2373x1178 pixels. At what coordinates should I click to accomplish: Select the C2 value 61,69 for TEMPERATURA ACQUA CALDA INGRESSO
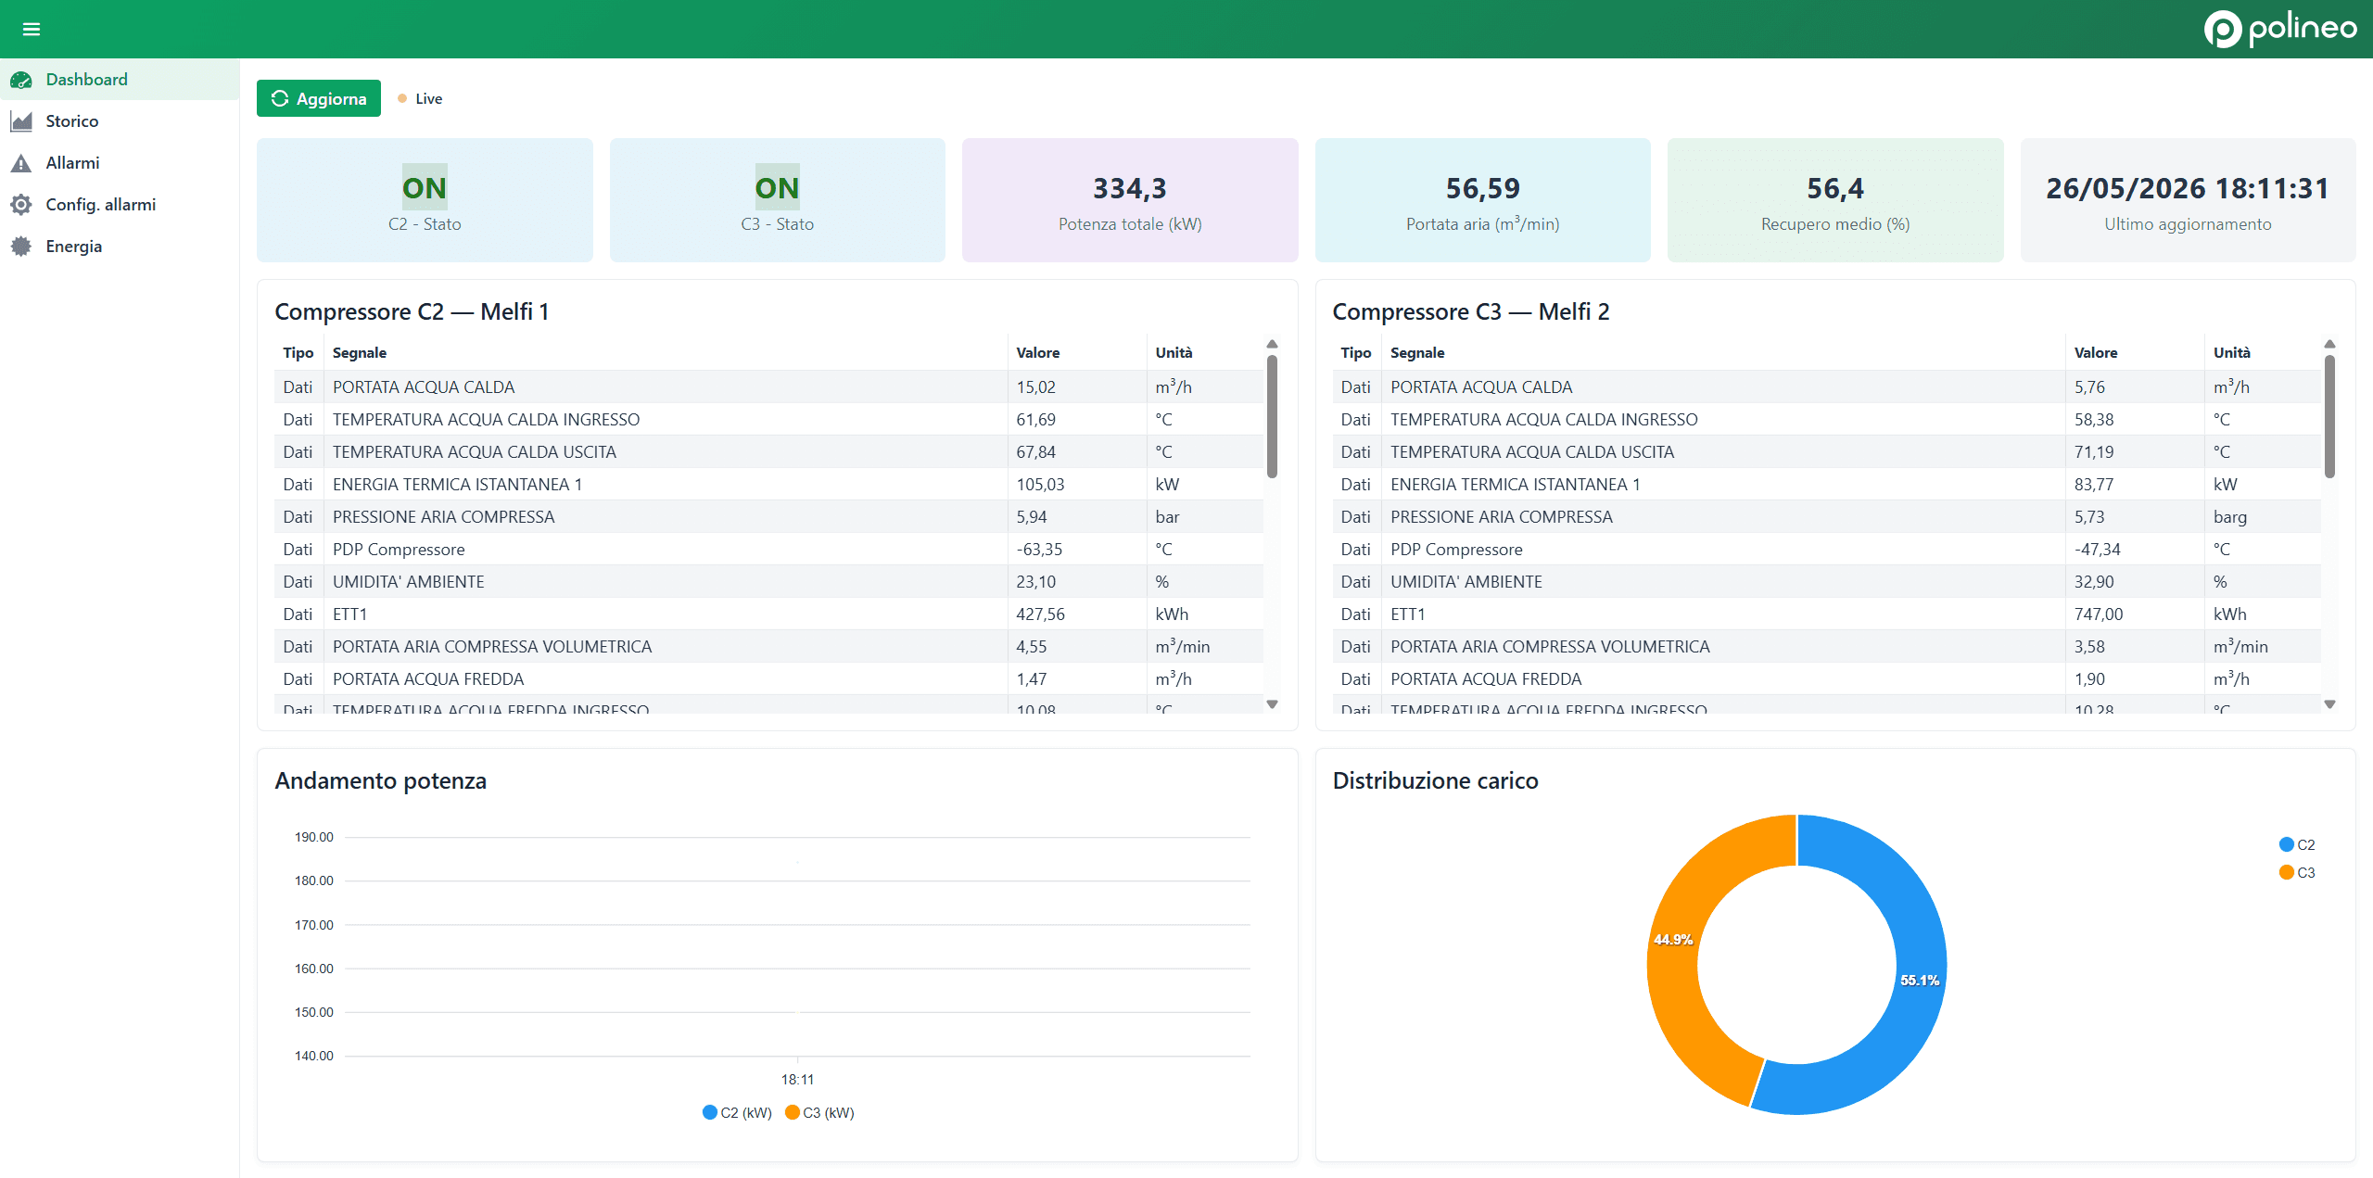[x=1036, y=420]
